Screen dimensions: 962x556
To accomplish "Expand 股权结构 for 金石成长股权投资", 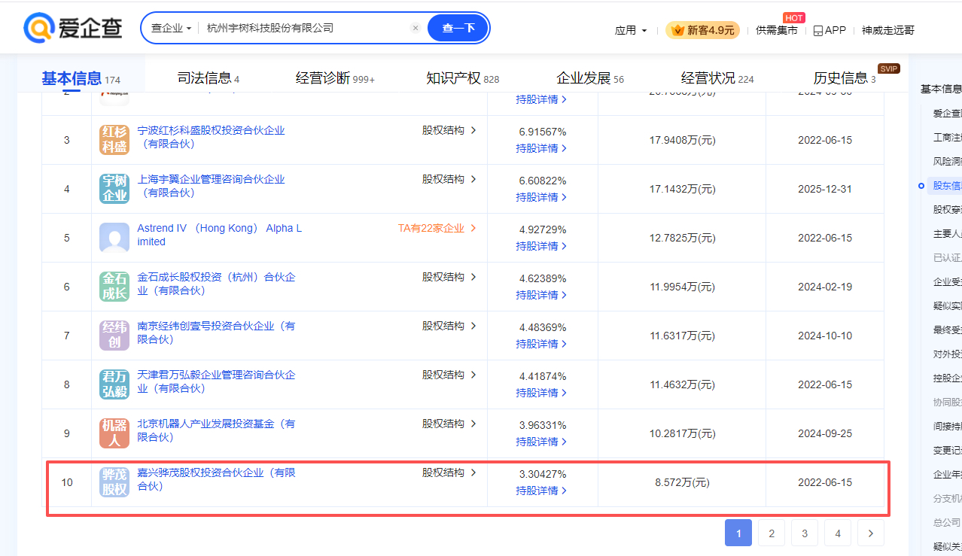I will pos(449,277).
